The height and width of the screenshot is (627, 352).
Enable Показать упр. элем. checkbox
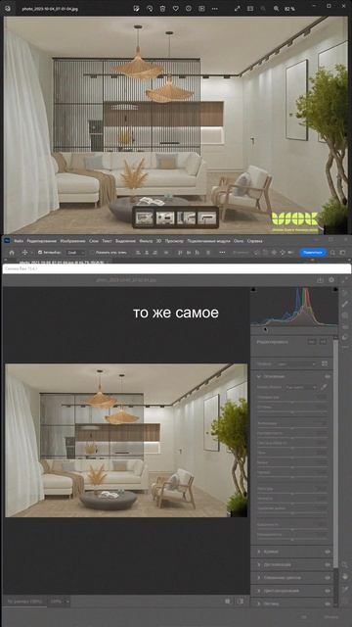pos(92,253)
